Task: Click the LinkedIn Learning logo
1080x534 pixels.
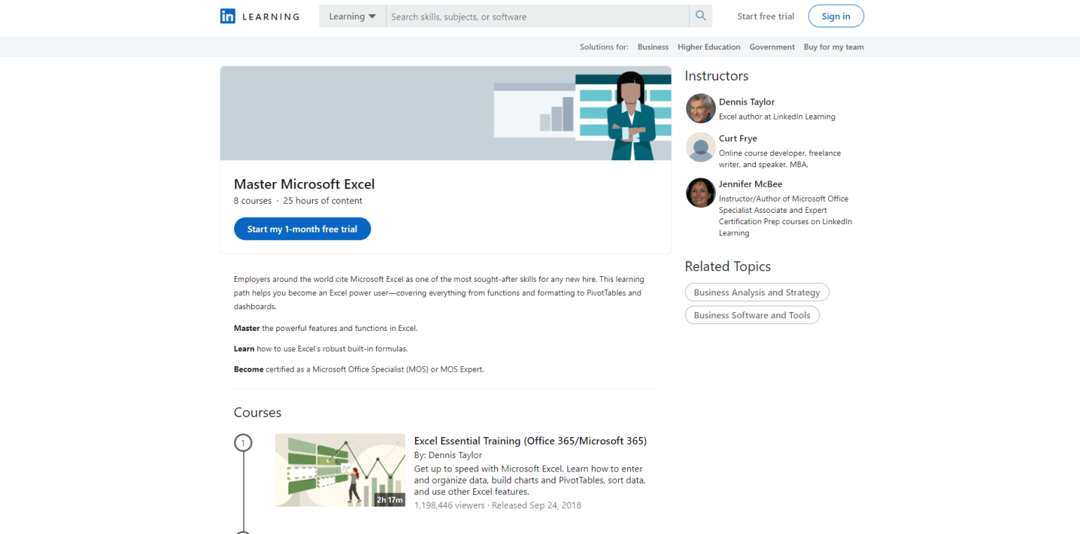Action: [259, 15]
